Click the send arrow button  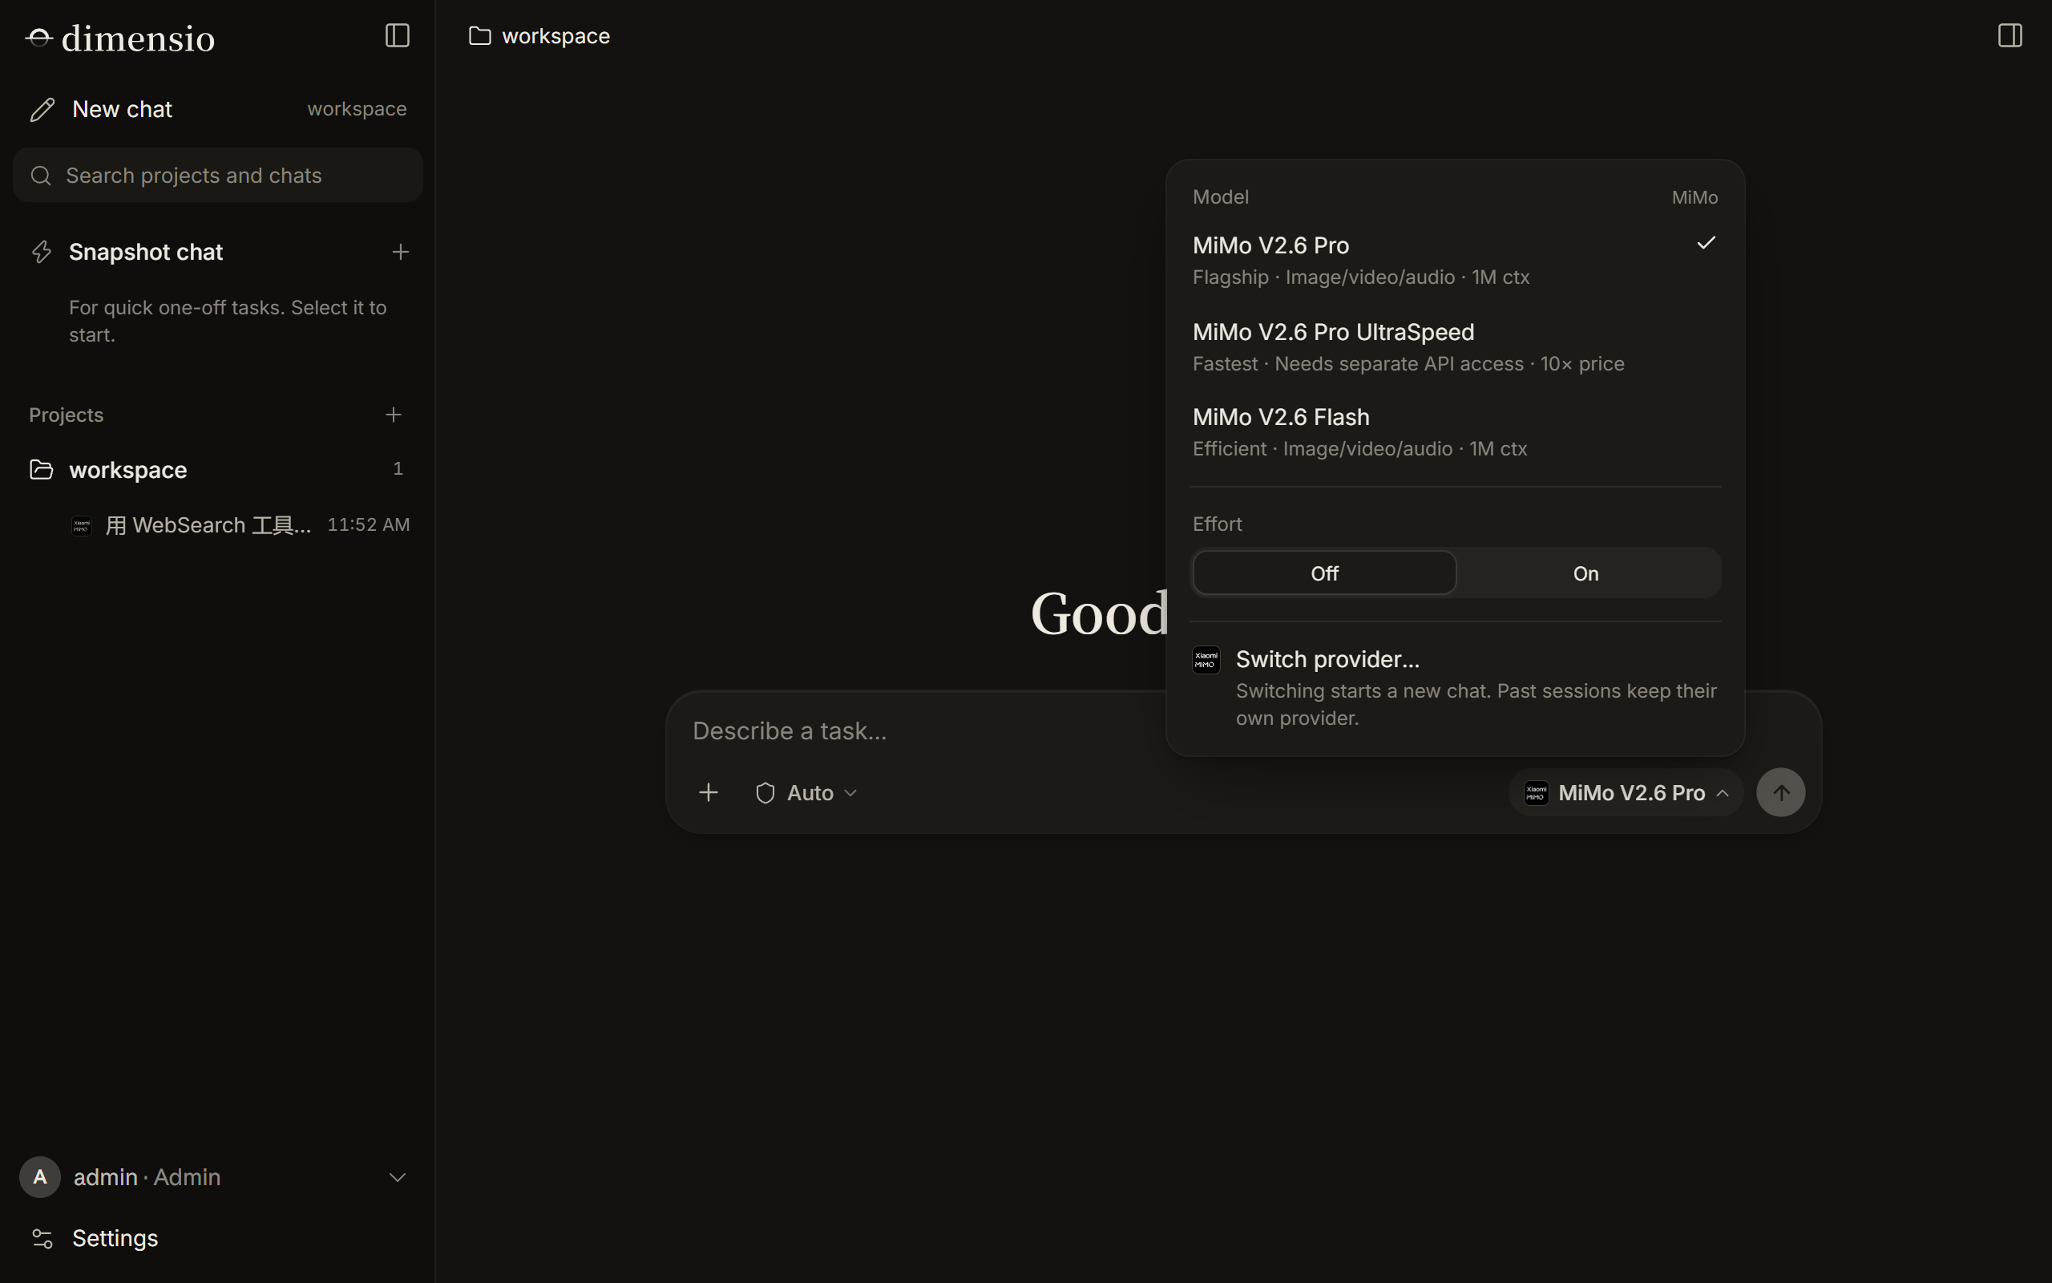pos(1780,792)
